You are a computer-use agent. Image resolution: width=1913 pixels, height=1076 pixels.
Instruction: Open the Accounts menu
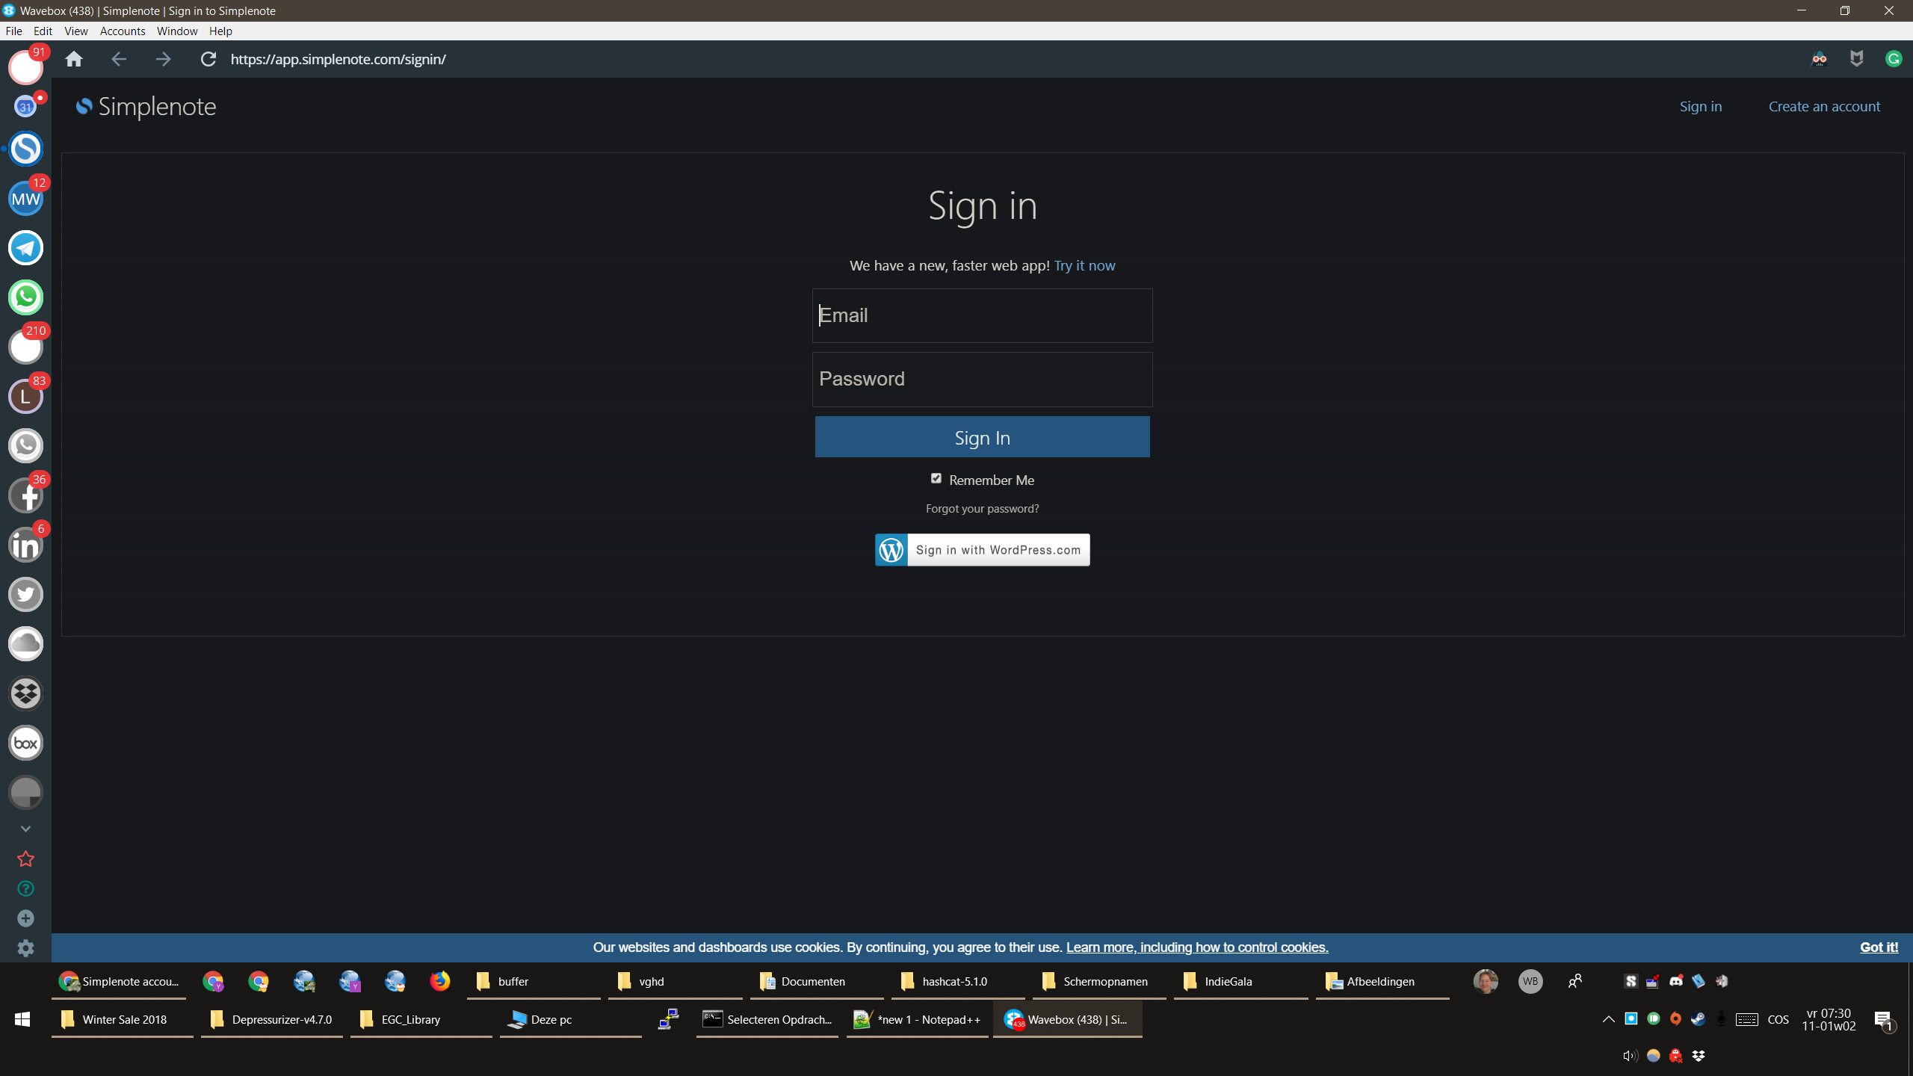[122, 31]
